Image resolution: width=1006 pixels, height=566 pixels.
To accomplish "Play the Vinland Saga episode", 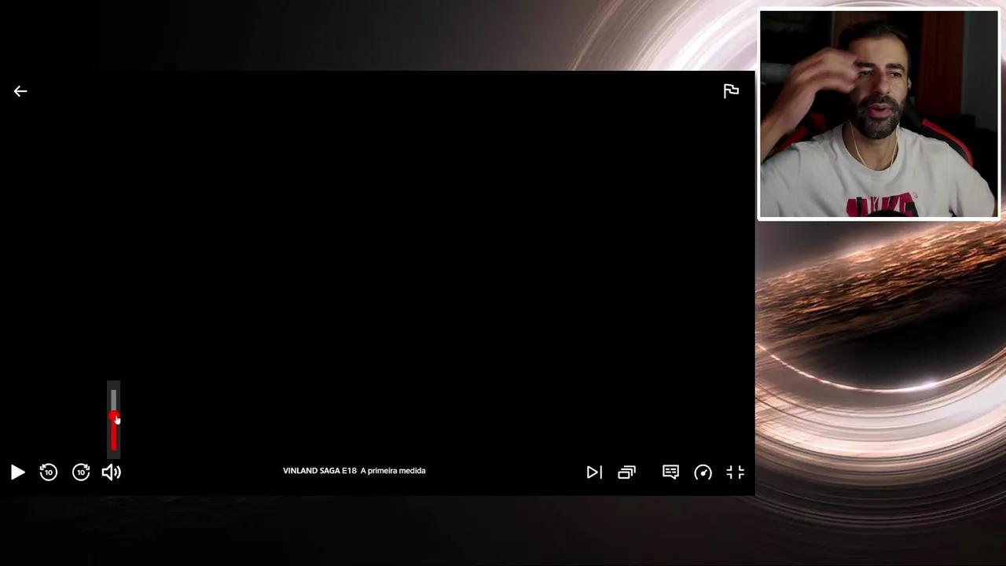I will 17,472.
